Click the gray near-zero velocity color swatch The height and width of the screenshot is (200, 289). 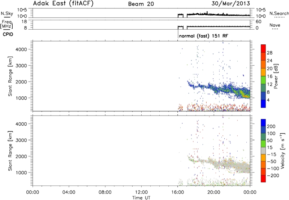[263, 151]
